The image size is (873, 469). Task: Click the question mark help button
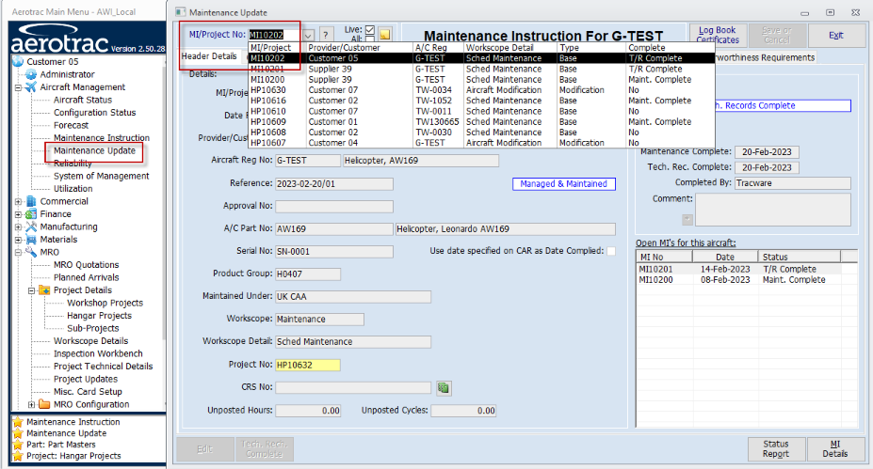click(x=326, y=35)
